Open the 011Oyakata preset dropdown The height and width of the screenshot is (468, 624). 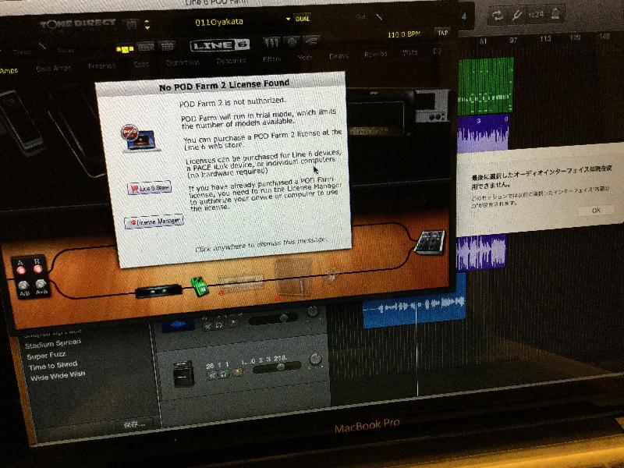coord(287,19)
